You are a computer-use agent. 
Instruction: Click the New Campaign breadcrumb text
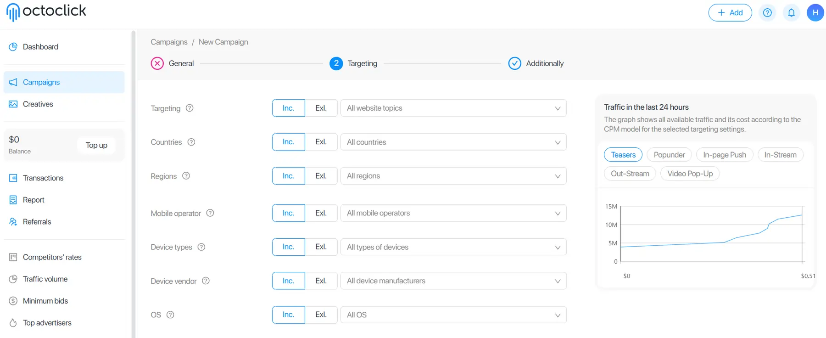(x=223, y=42)
